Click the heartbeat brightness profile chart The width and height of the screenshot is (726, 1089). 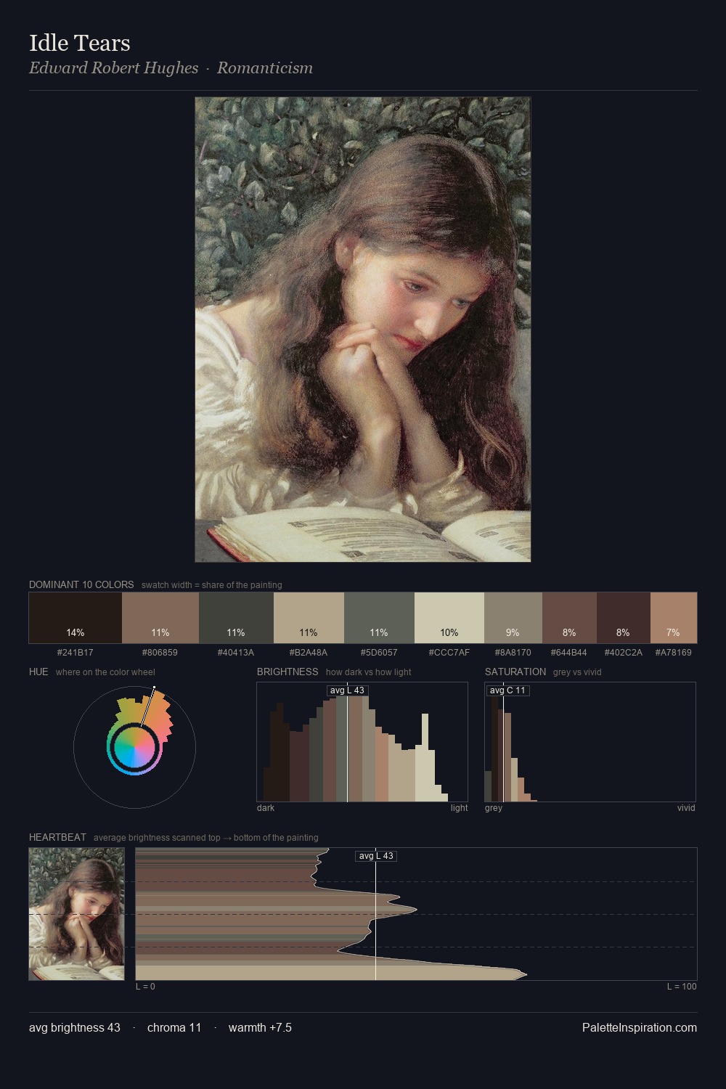[416, 914]
